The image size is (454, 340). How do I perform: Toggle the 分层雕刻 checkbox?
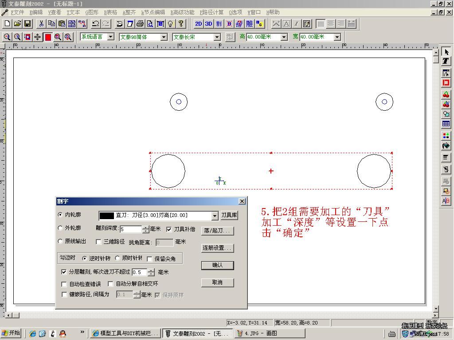64,272
